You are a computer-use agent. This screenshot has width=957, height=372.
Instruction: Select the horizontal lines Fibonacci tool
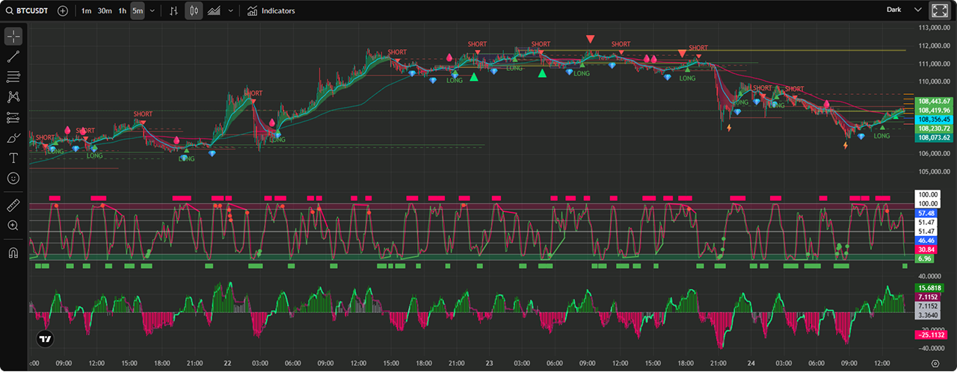(x=13, y=77)
